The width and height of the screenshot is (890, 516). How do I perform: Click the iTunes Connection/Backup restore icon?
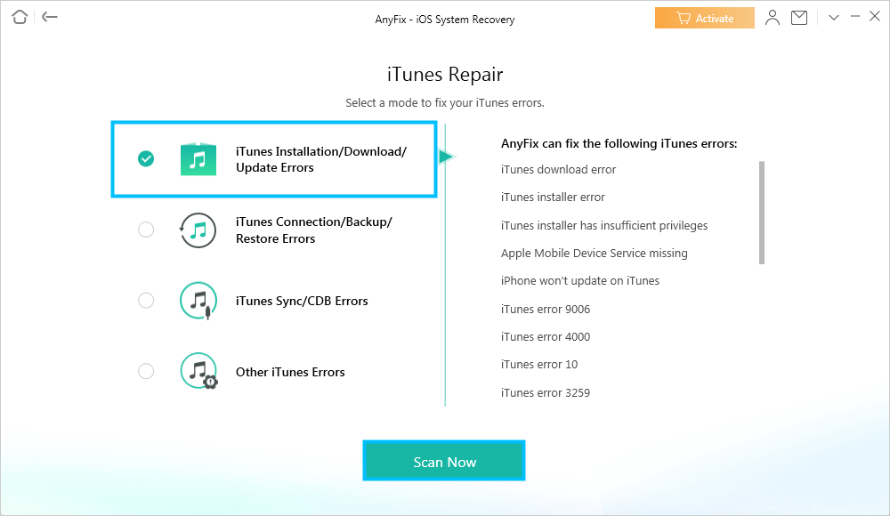(198, 230)
